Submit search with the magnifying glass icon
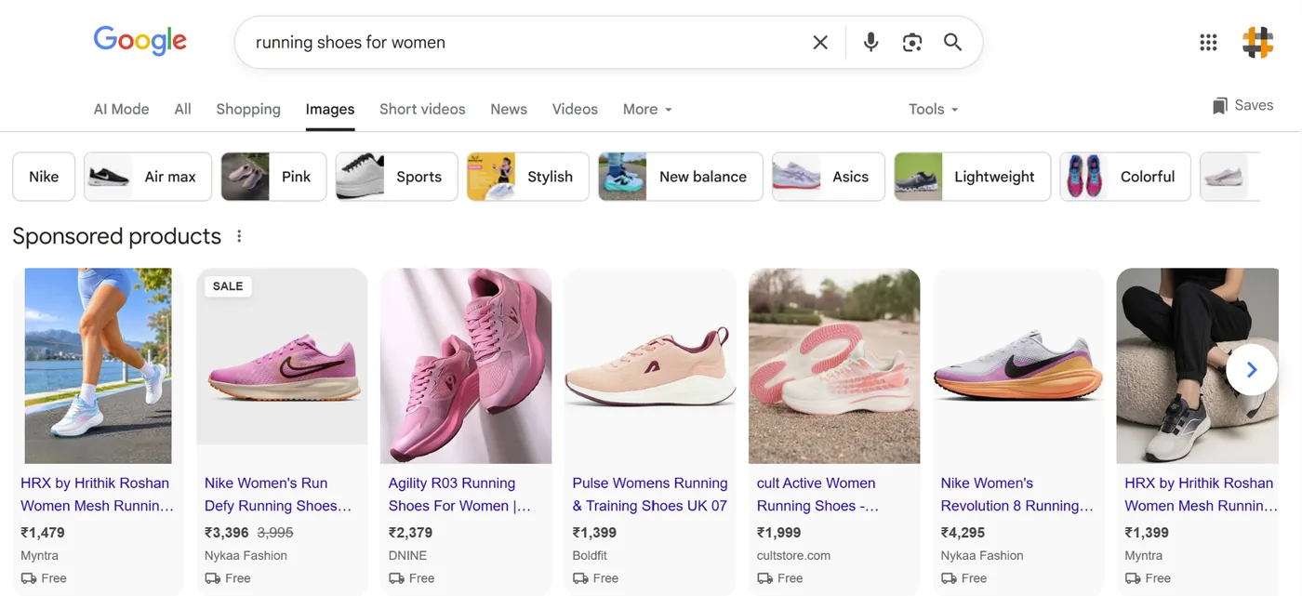Screen dimensions: 1302x596 click(x=952, y=42)
